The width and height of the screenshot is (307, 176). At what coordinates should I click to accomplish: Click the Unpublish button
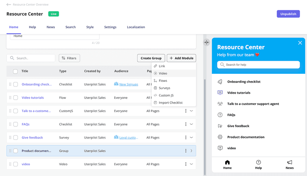pyautogui.click(x=288, y=14)
